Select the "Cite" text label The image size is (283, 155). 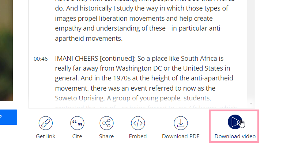77,136
